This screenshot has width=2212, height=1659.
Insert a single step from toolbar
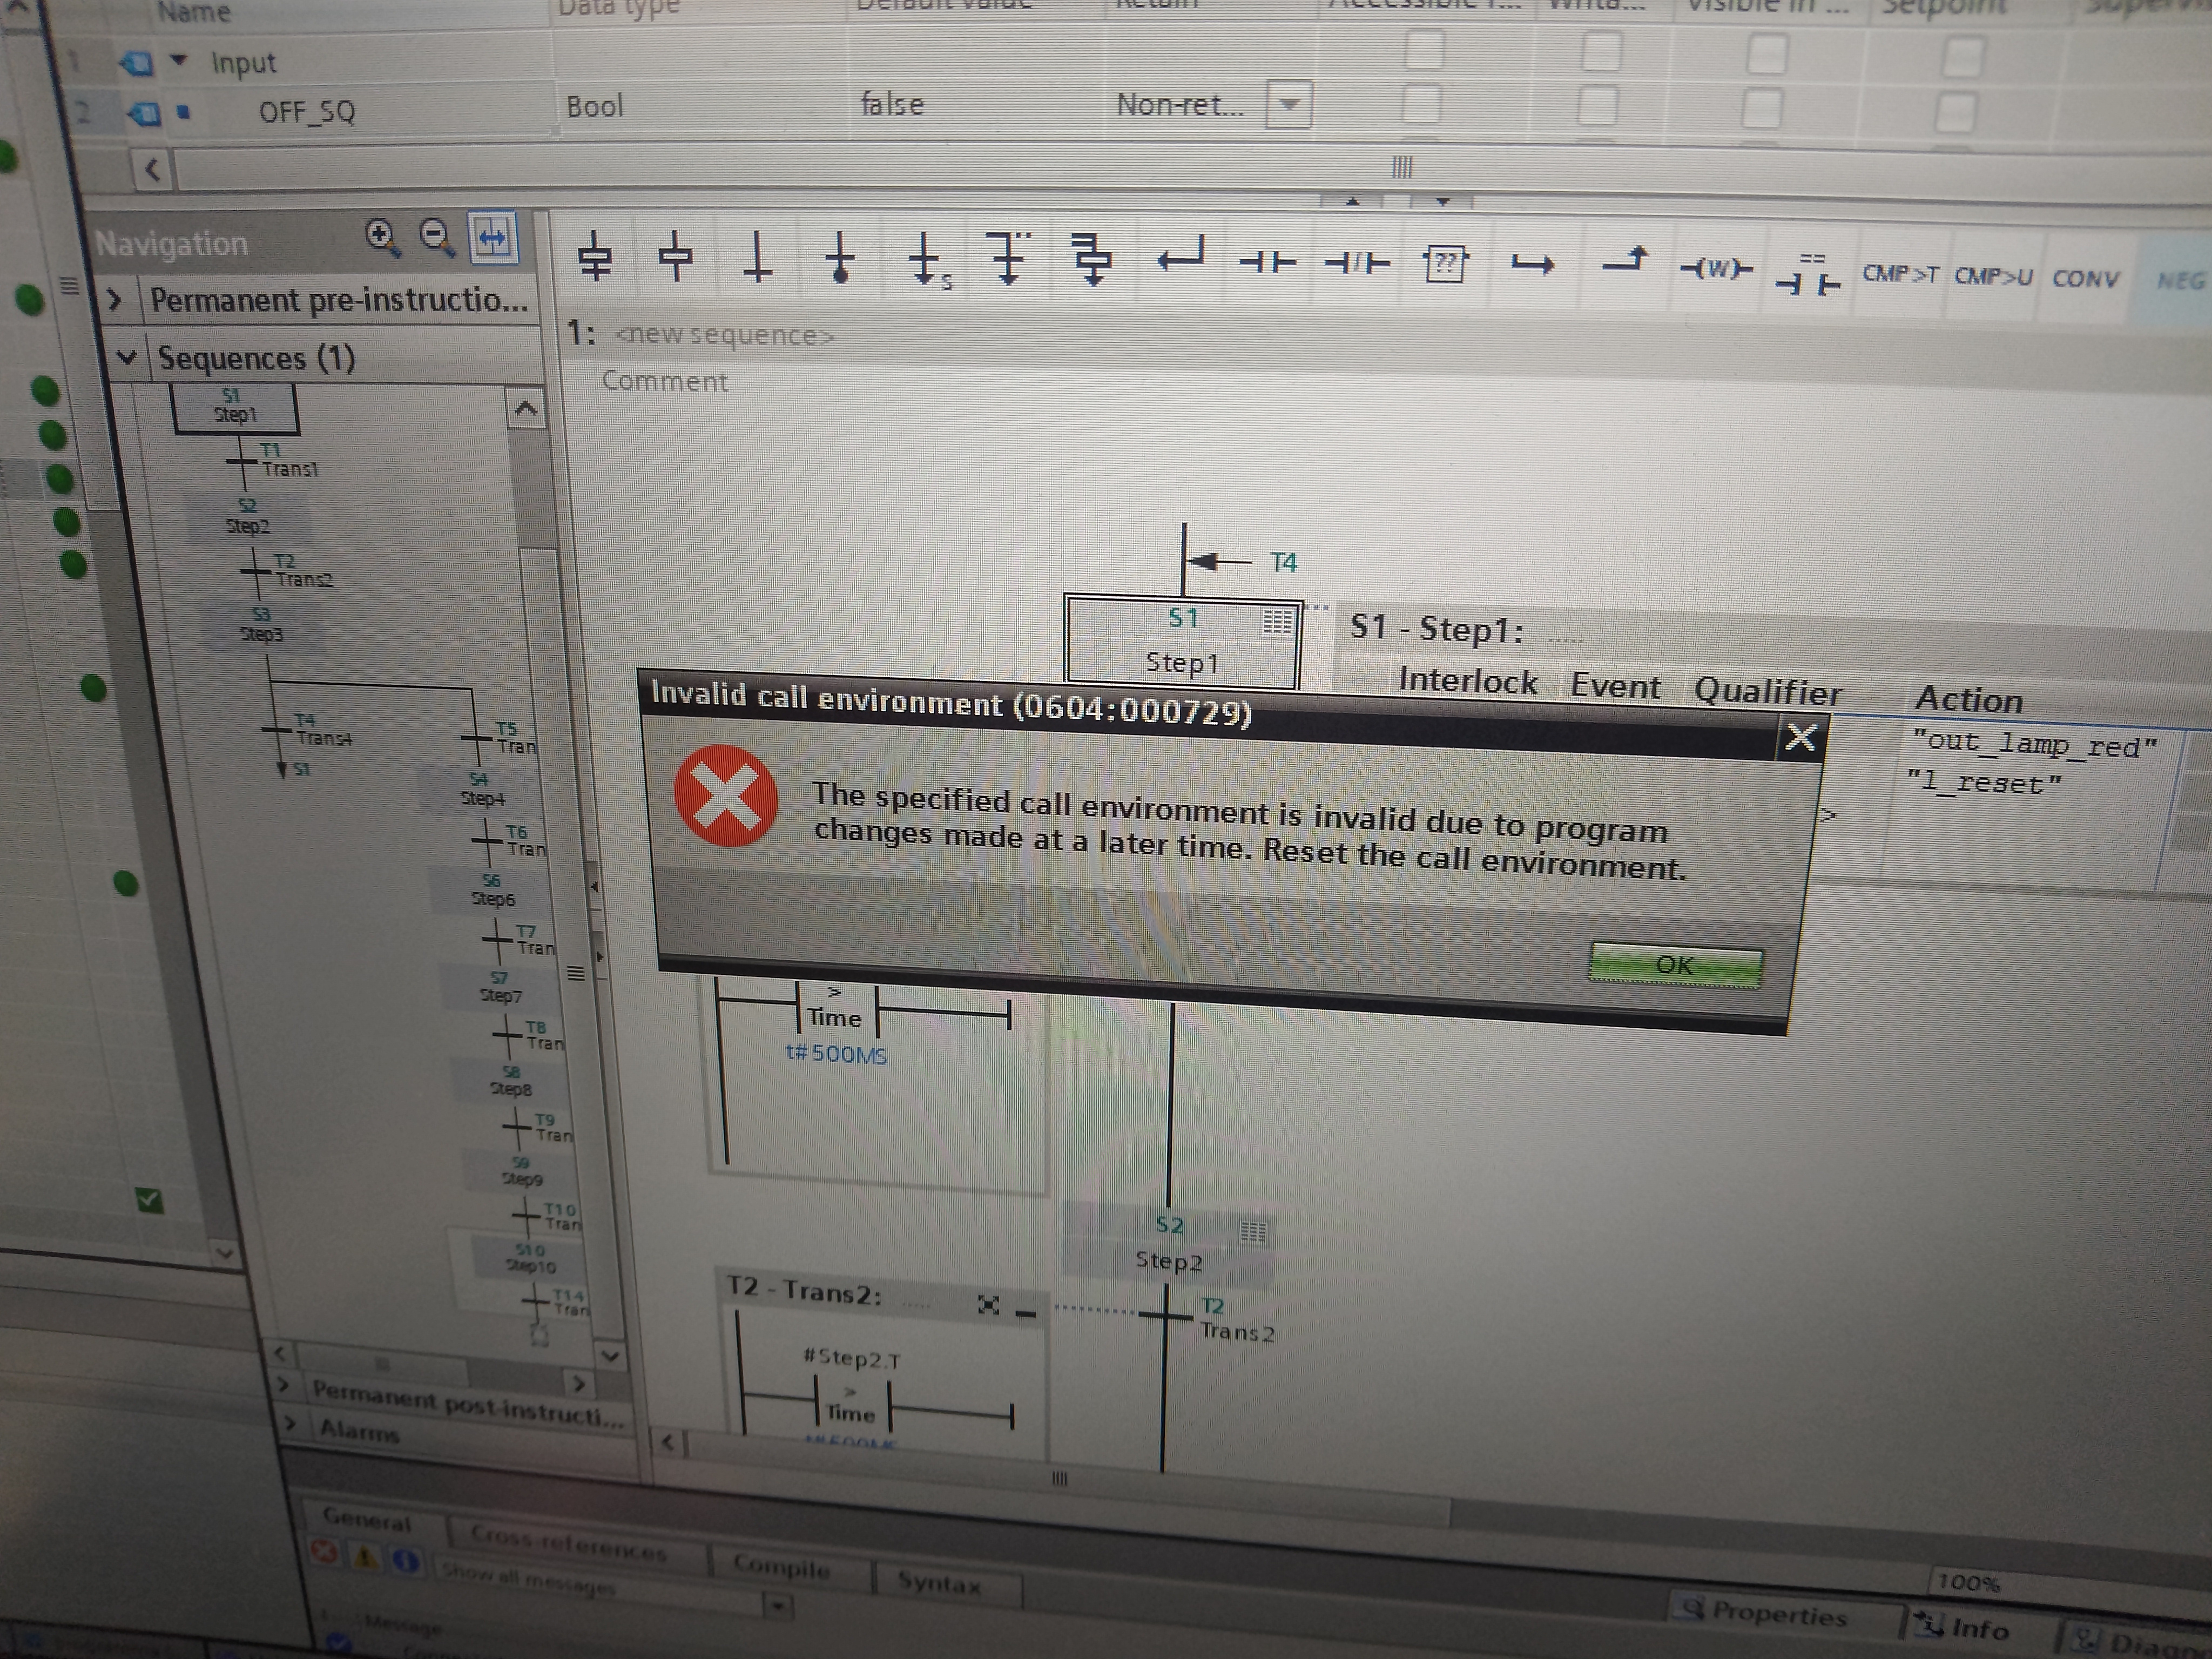pos(676,257)
